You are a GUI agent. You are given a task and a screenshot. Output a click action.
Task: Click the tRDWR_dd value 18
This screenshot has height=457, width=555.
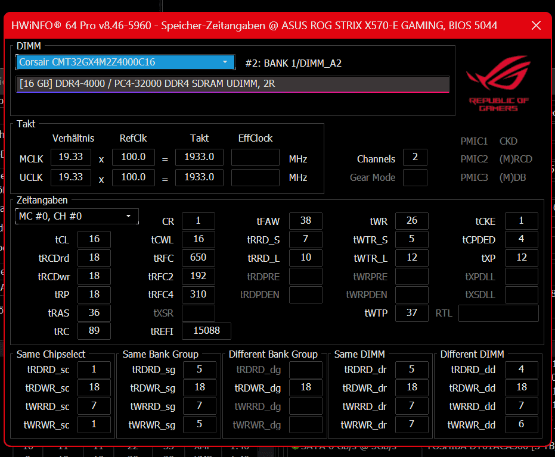point(522,388)
